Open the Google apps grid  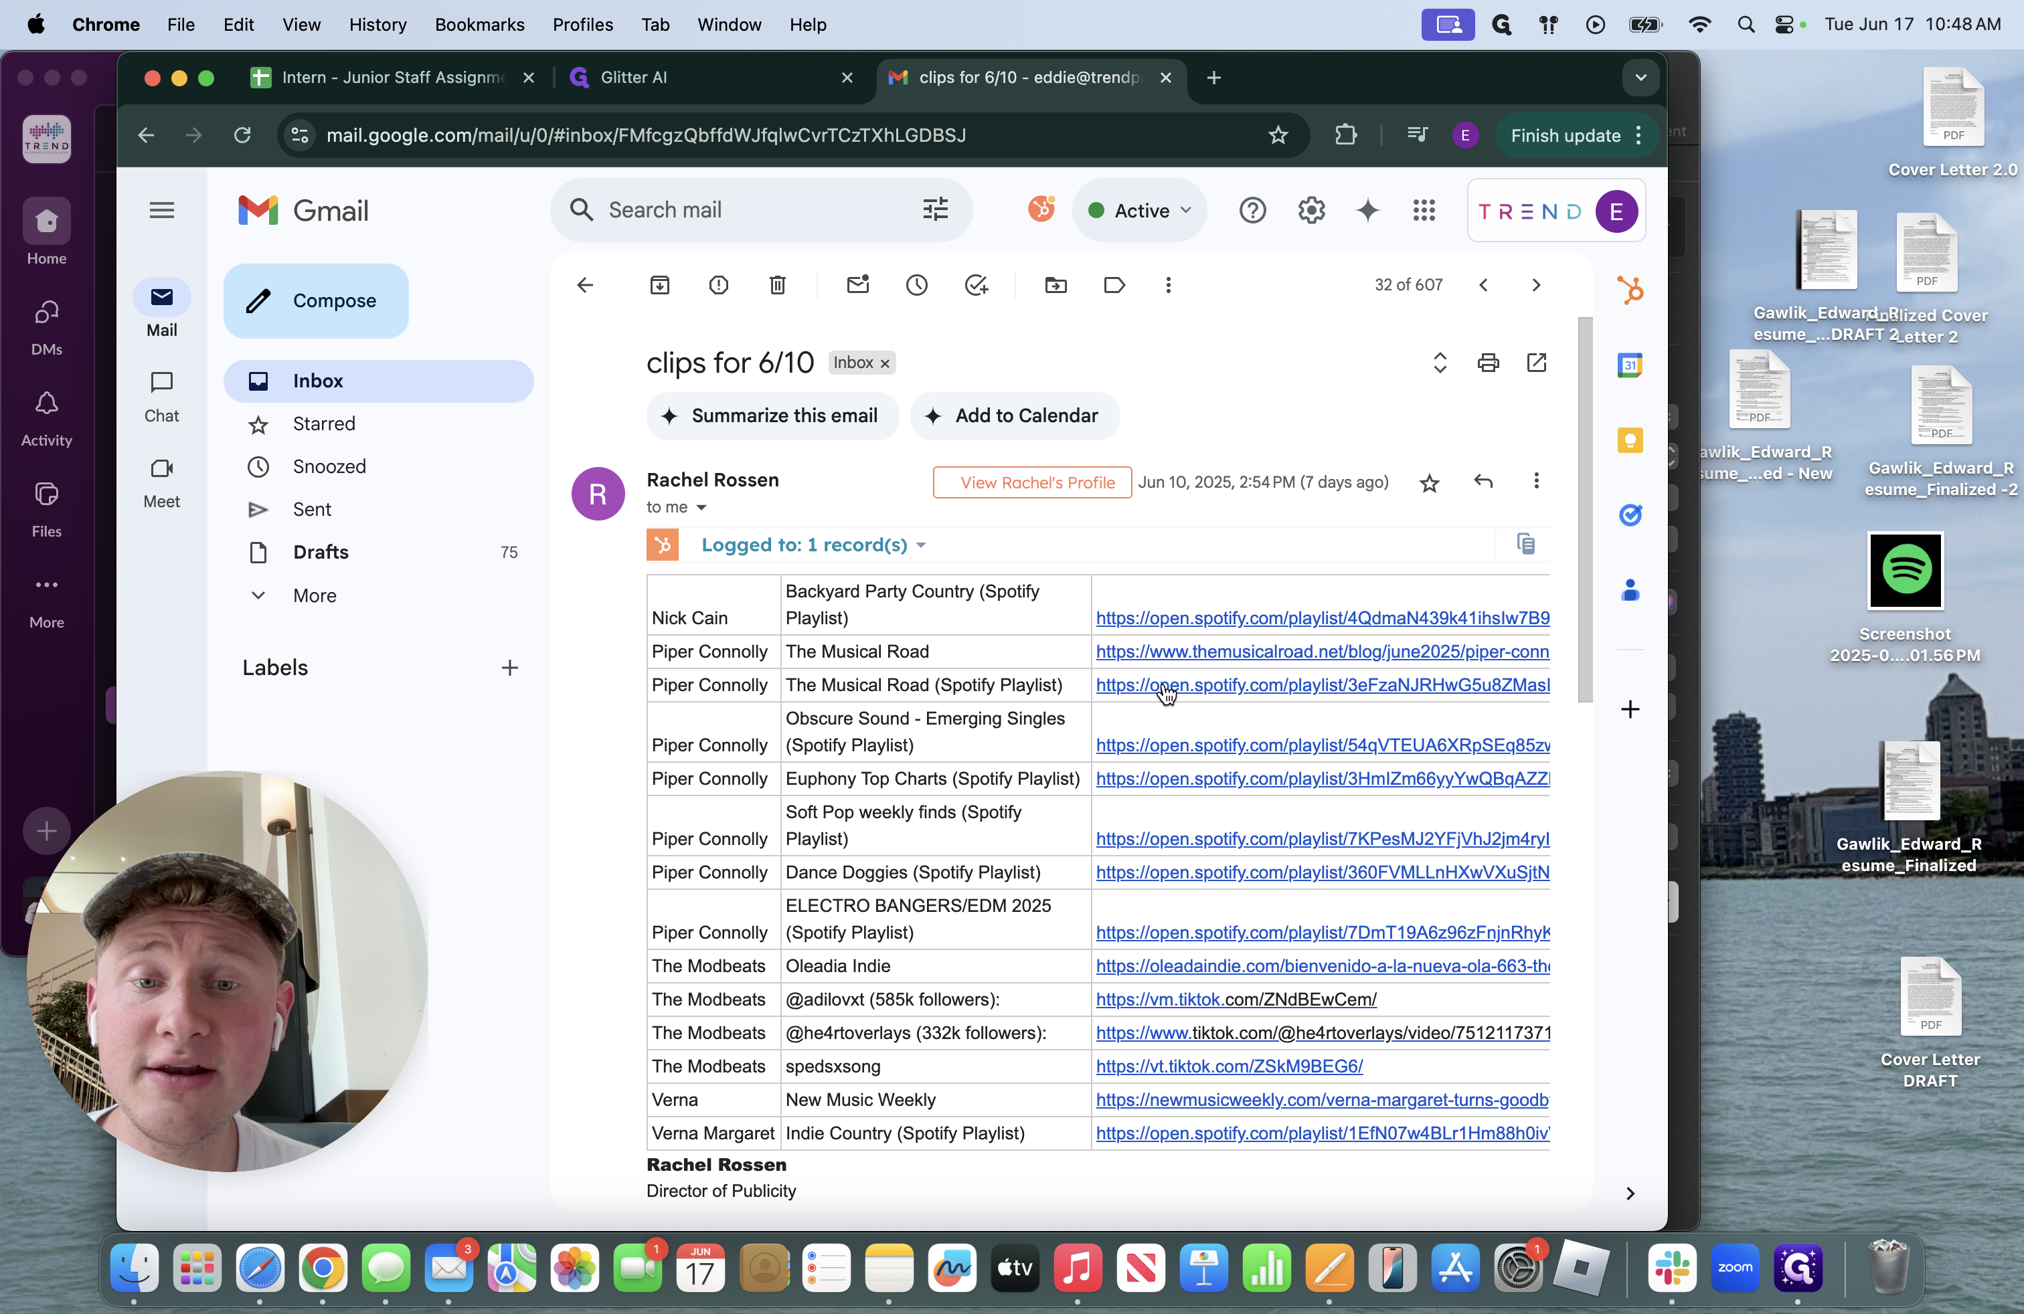[x=1424, y=210]
